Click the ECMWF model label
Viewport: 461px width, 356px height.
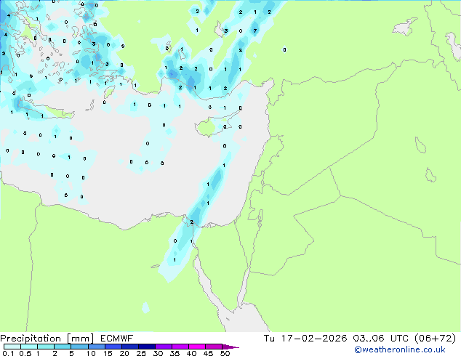[x=117, y=338]
